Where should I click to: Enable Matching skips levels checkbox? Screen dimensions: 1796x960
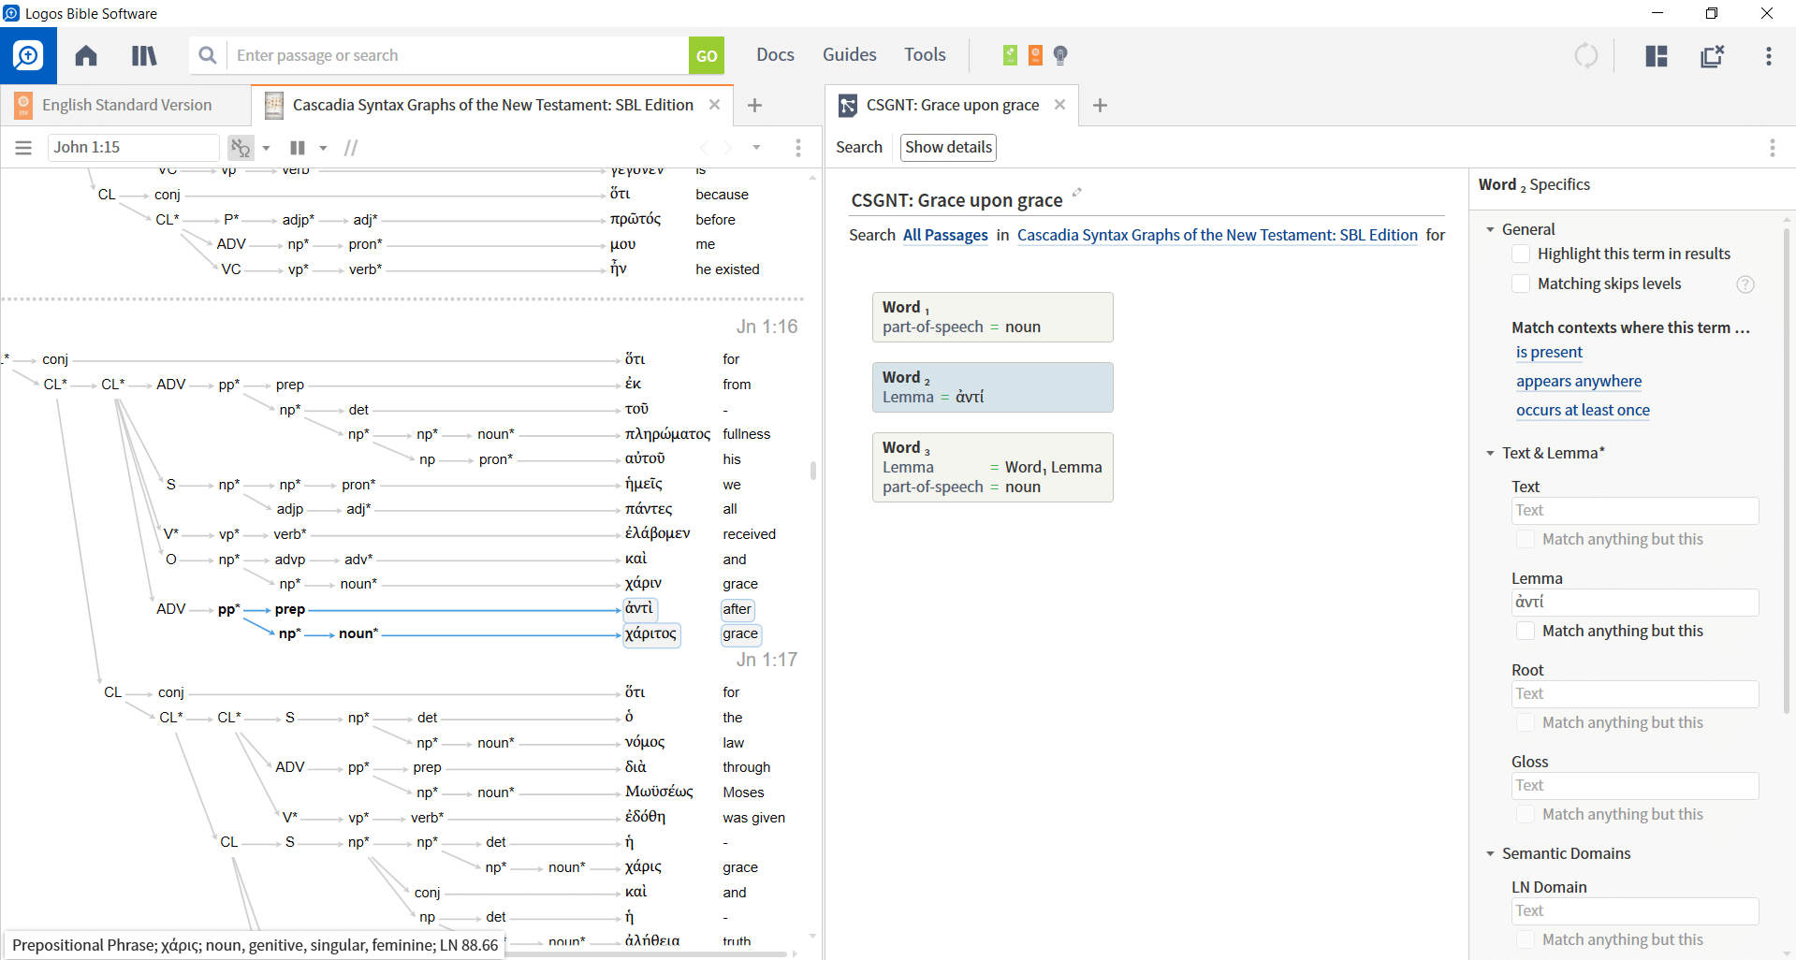point(1521,284)
